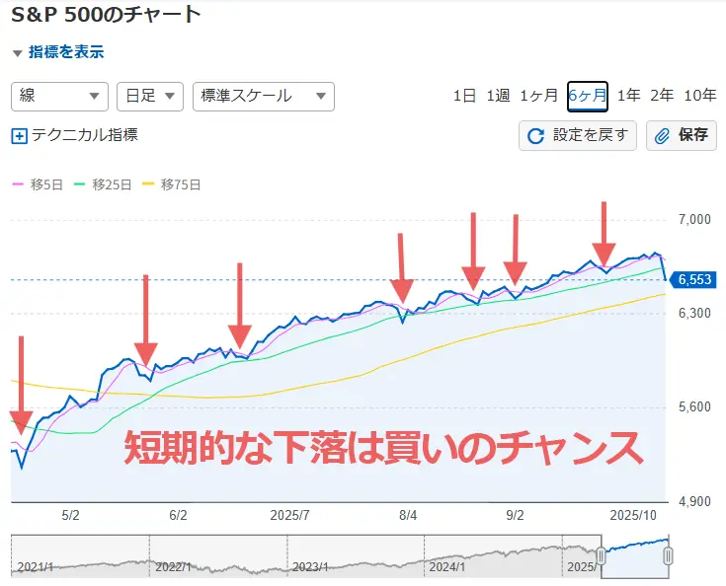Click the 保存 save button
Viewport: 726px width, 586px height.
pos(682,135)
